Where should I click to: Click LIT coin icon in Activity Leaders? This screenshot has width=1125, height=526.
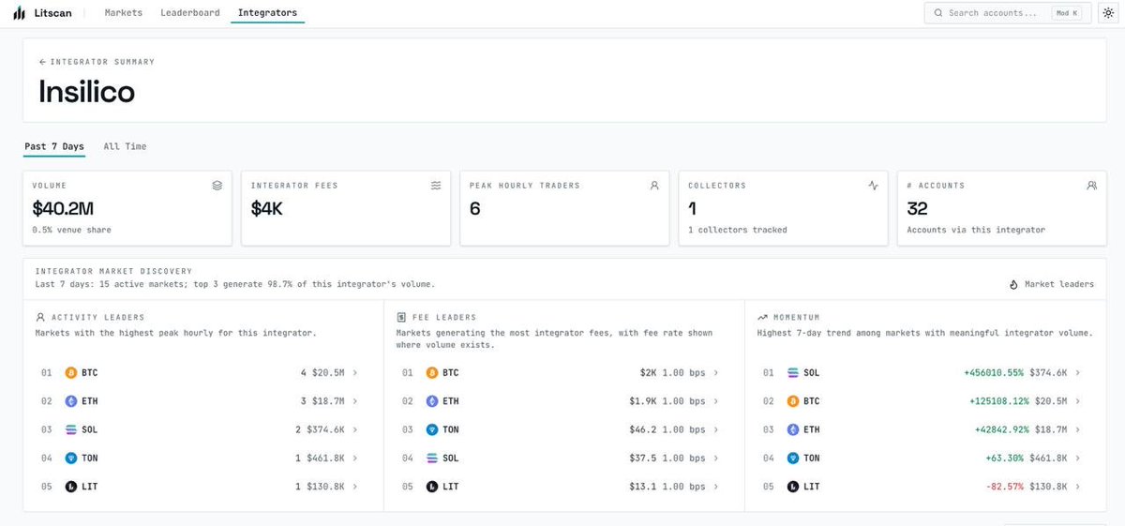click(70, 487)
